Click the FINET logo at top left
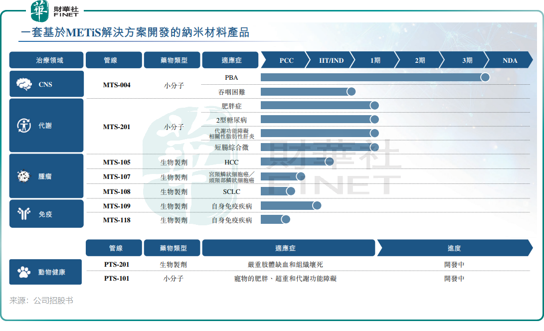 (55, 11)
